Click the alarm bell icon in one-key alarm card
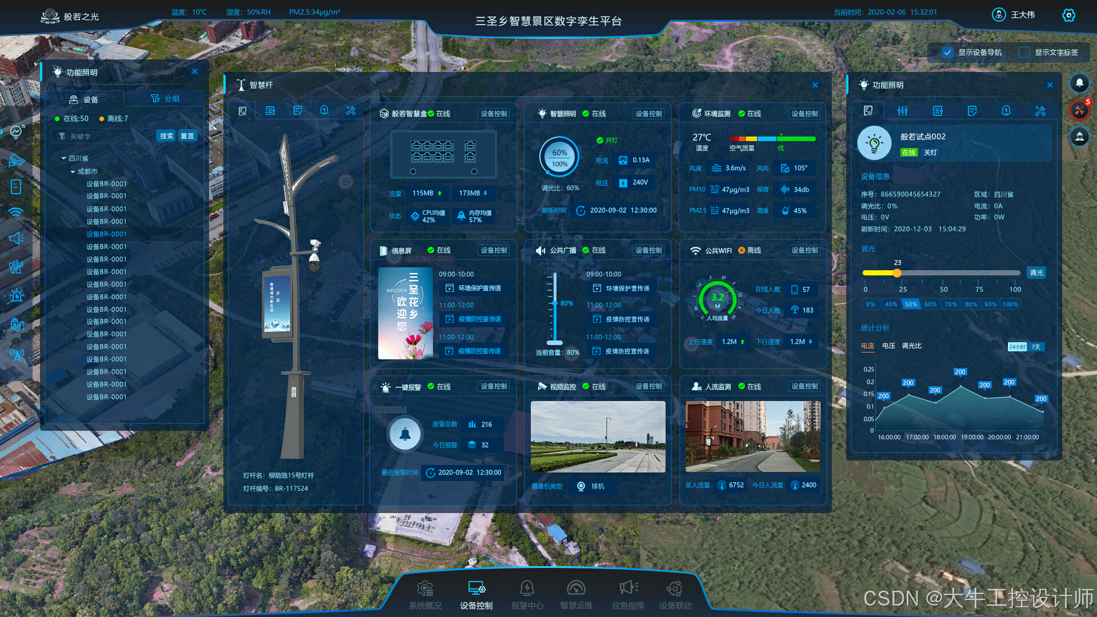1097x617 pixels. pos(405,435)
